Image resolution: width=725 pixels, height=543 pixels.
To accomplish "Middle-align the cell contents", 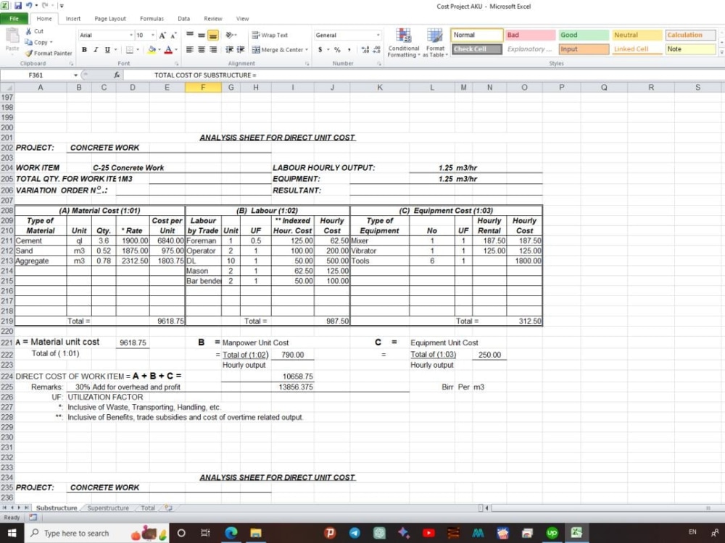I will pyautogui.click(x=202, y=35).
